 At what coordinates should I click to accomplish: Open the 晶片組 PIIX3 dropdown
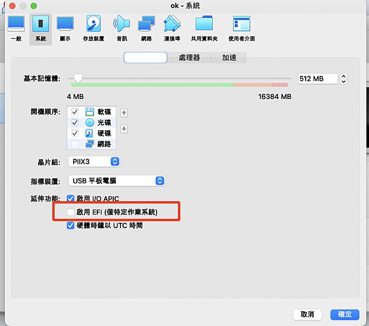(94, 162)
